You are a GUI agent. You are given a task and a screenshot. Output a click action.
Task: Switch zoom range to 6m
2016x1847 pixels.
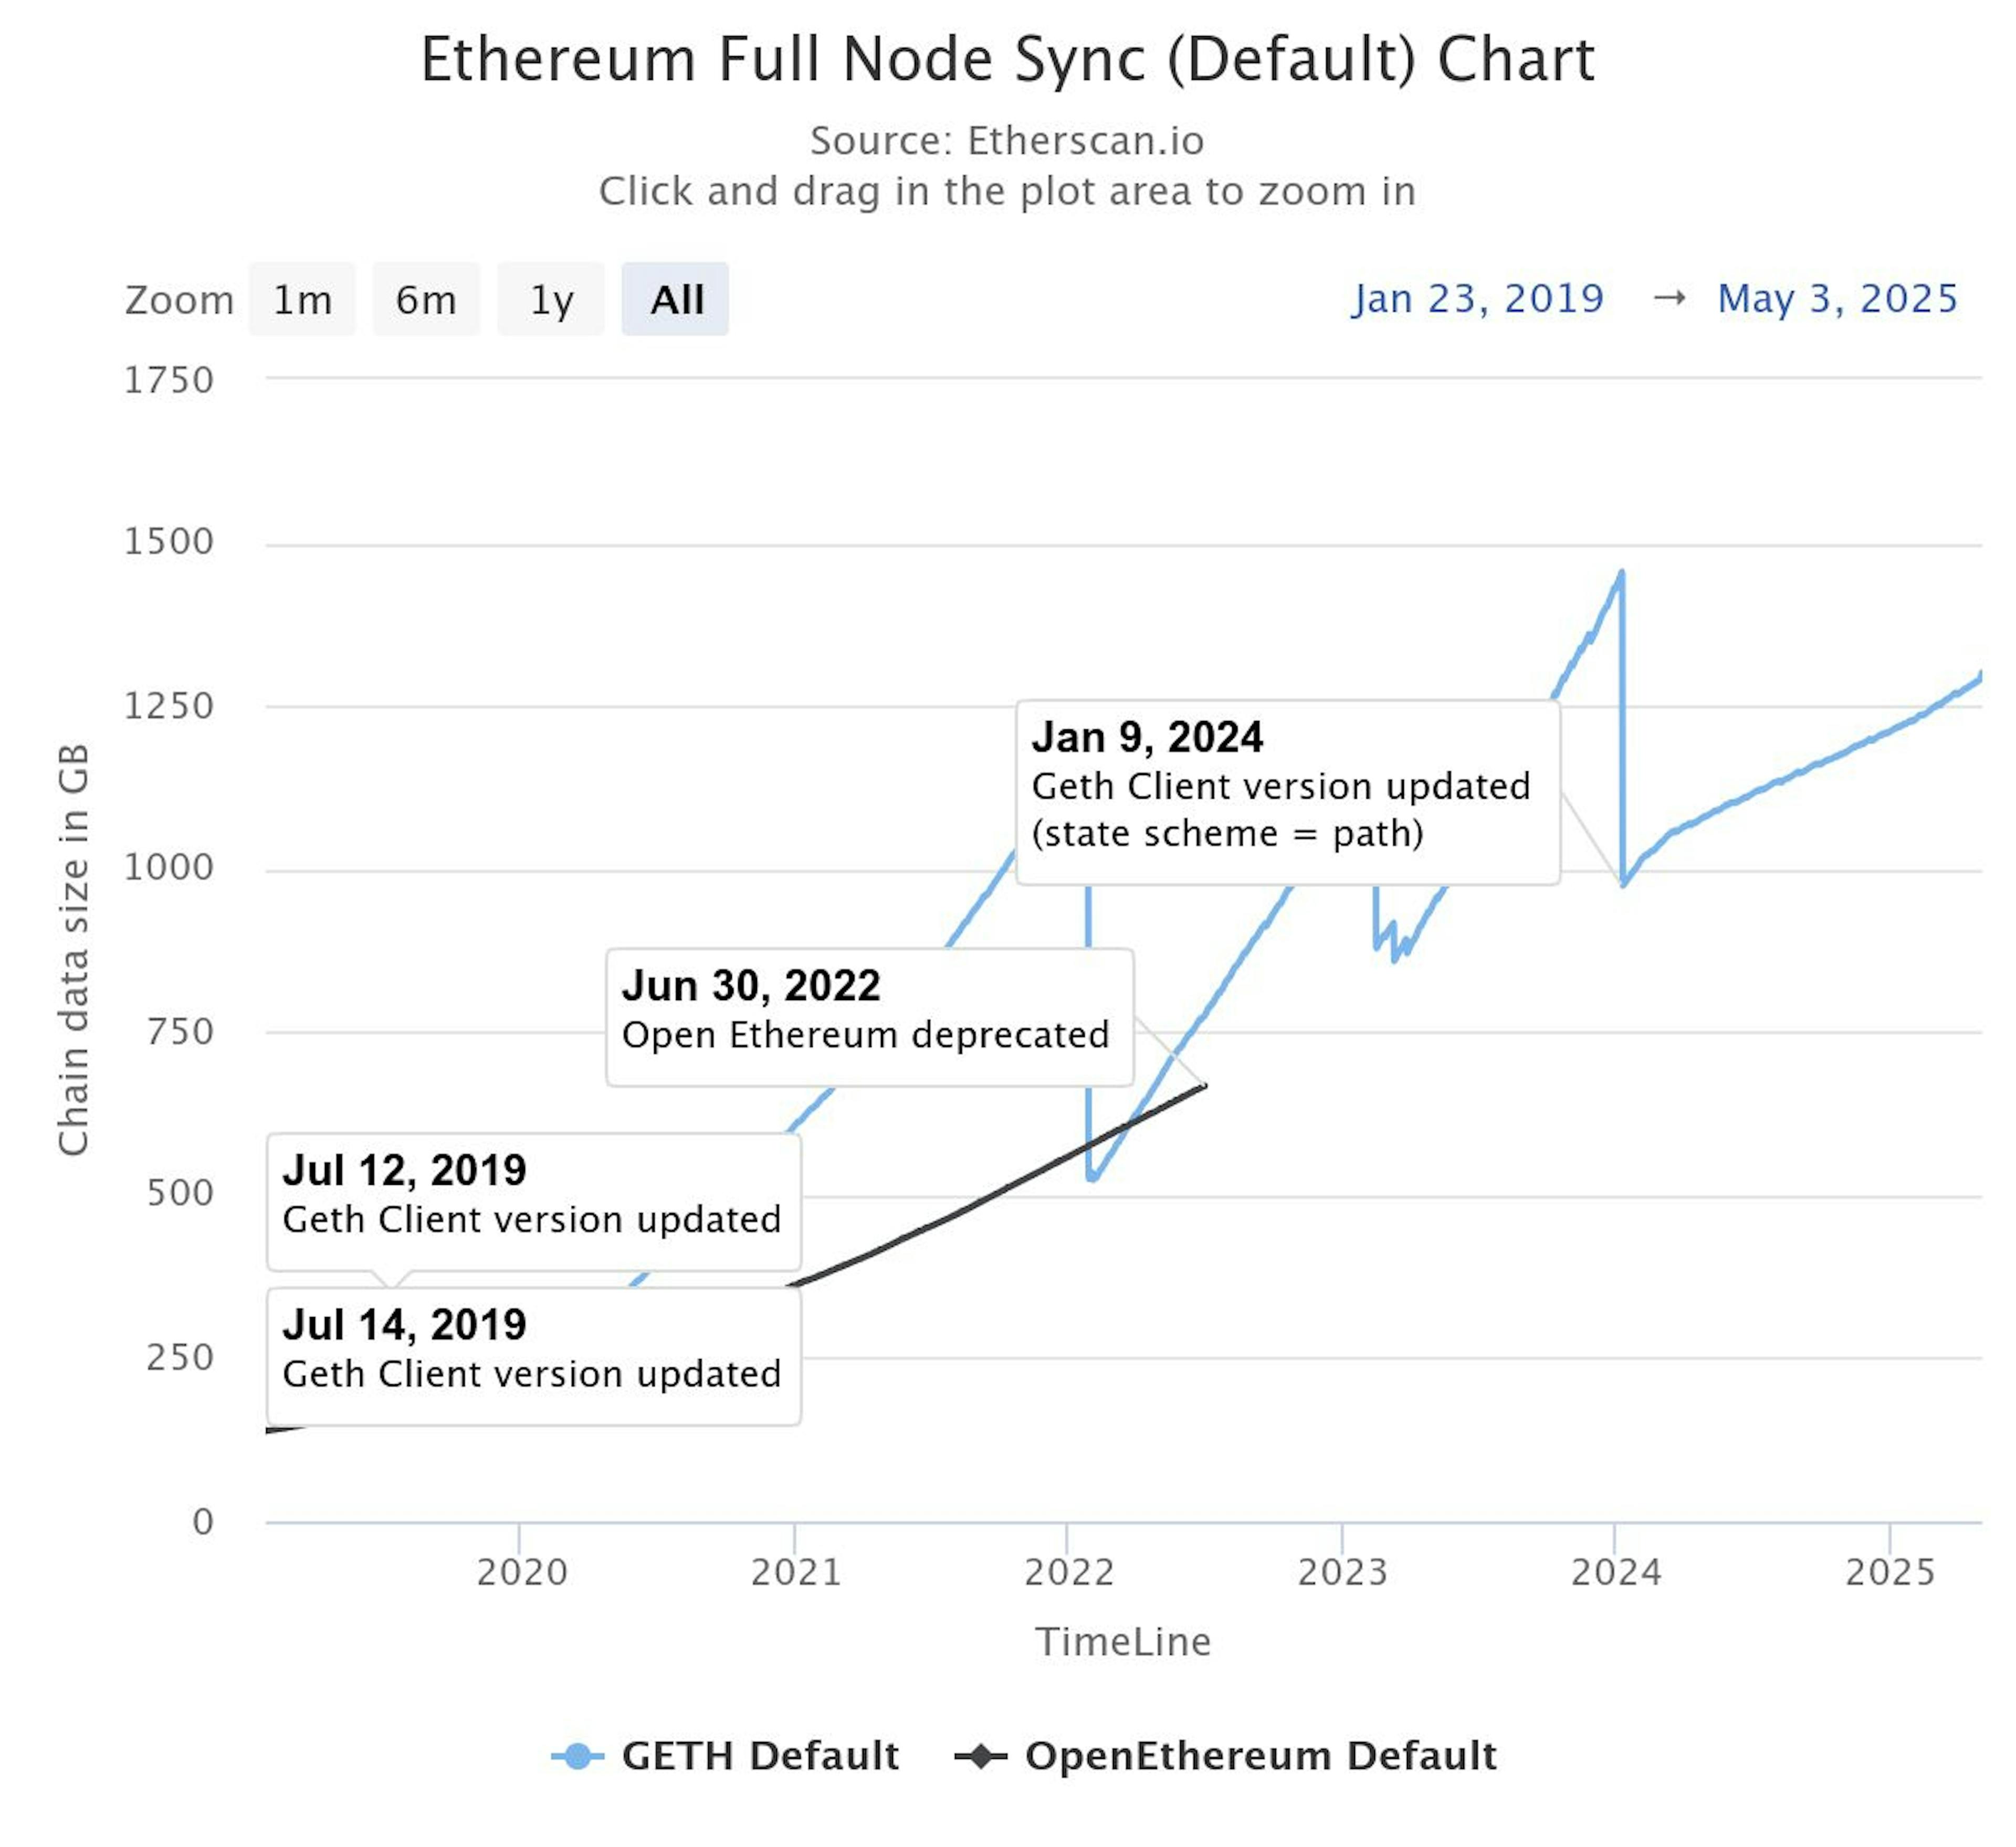tap(426, 300)
